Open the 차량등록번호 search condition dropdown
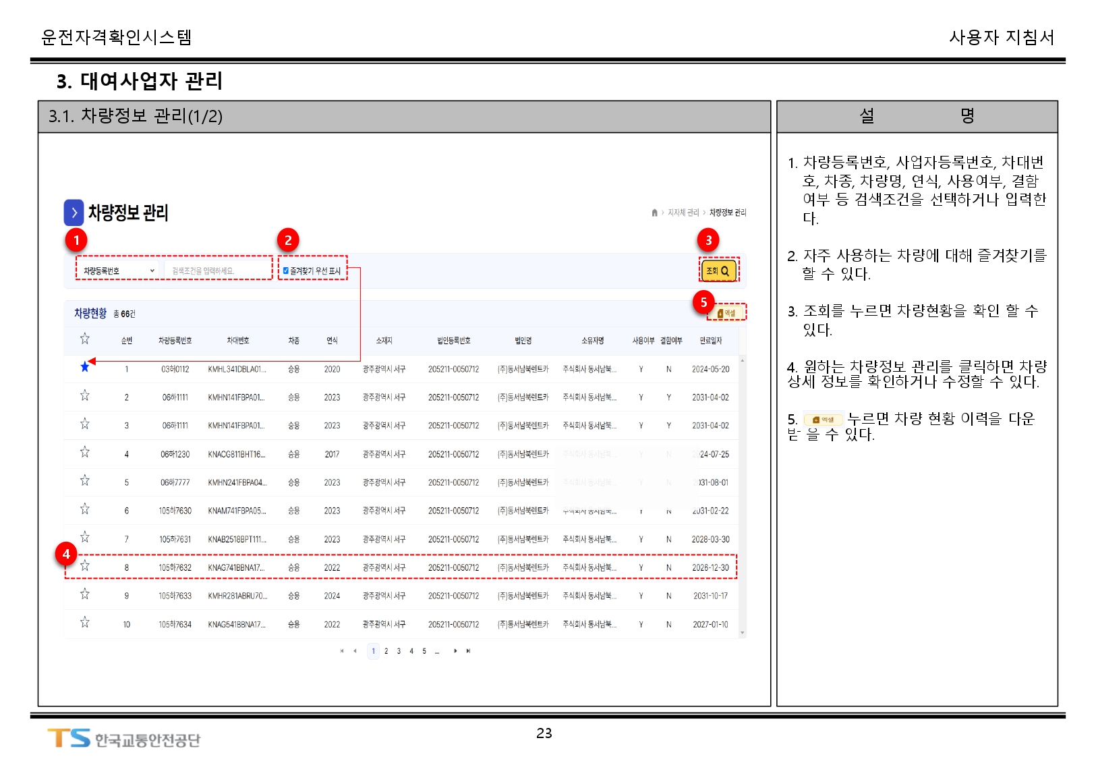This screenshot has height=759, width=1096. point(119,271)
